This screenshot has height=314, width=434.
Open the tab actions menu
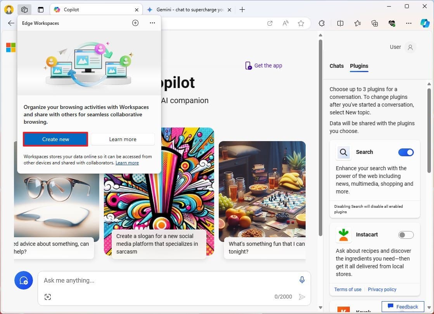(x=40, y=9)
